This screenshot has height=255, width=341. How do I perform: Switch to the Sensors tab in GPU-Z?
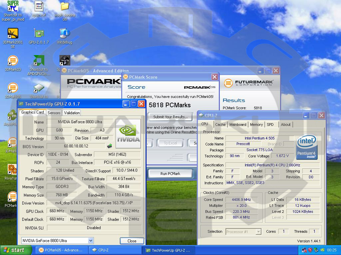54,113
